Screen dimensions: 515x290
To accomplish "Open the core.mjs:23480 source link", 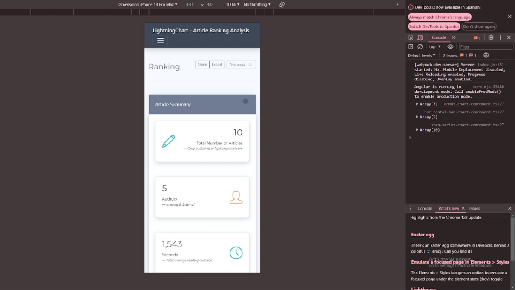I will coord(488,86).
